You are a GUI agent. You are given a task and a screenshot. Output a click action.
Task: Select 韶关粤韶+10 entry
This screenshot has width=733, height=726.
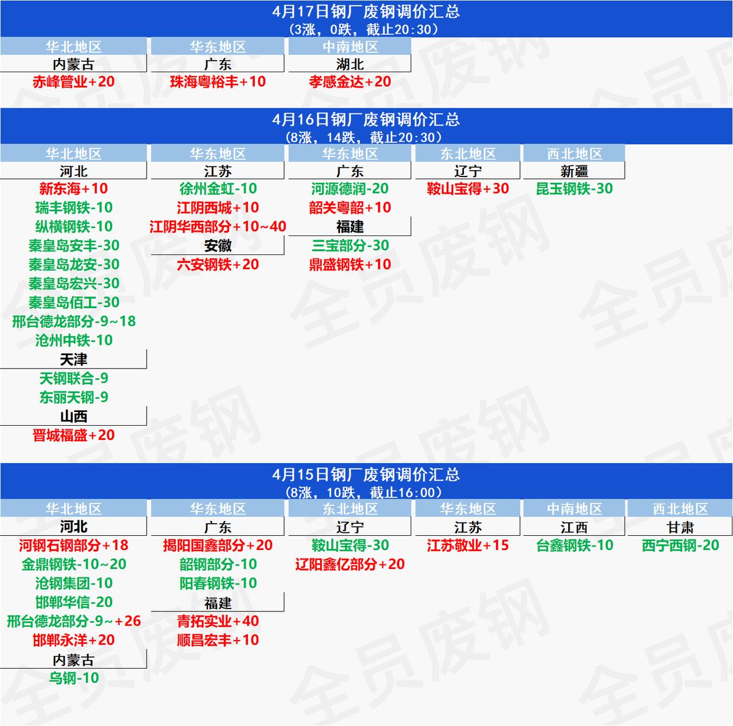click(350, 207)
